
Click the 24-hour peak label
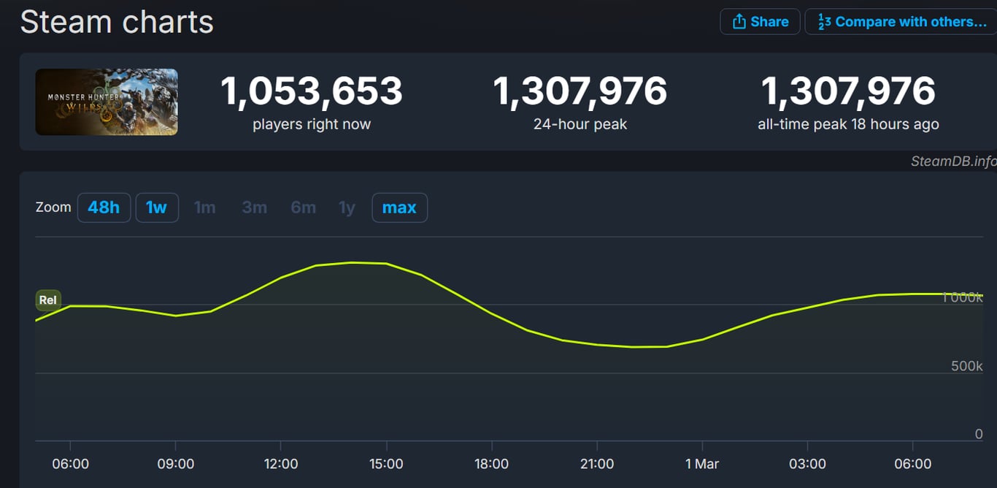click(x=580, y=124)
